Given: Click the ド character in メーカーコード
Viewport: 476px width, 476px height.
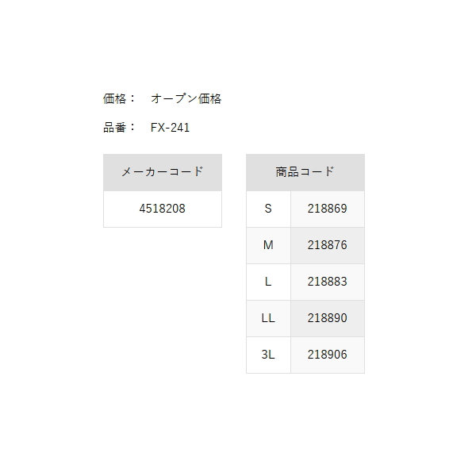Looking at the screenshot, I should pos(198,172).
